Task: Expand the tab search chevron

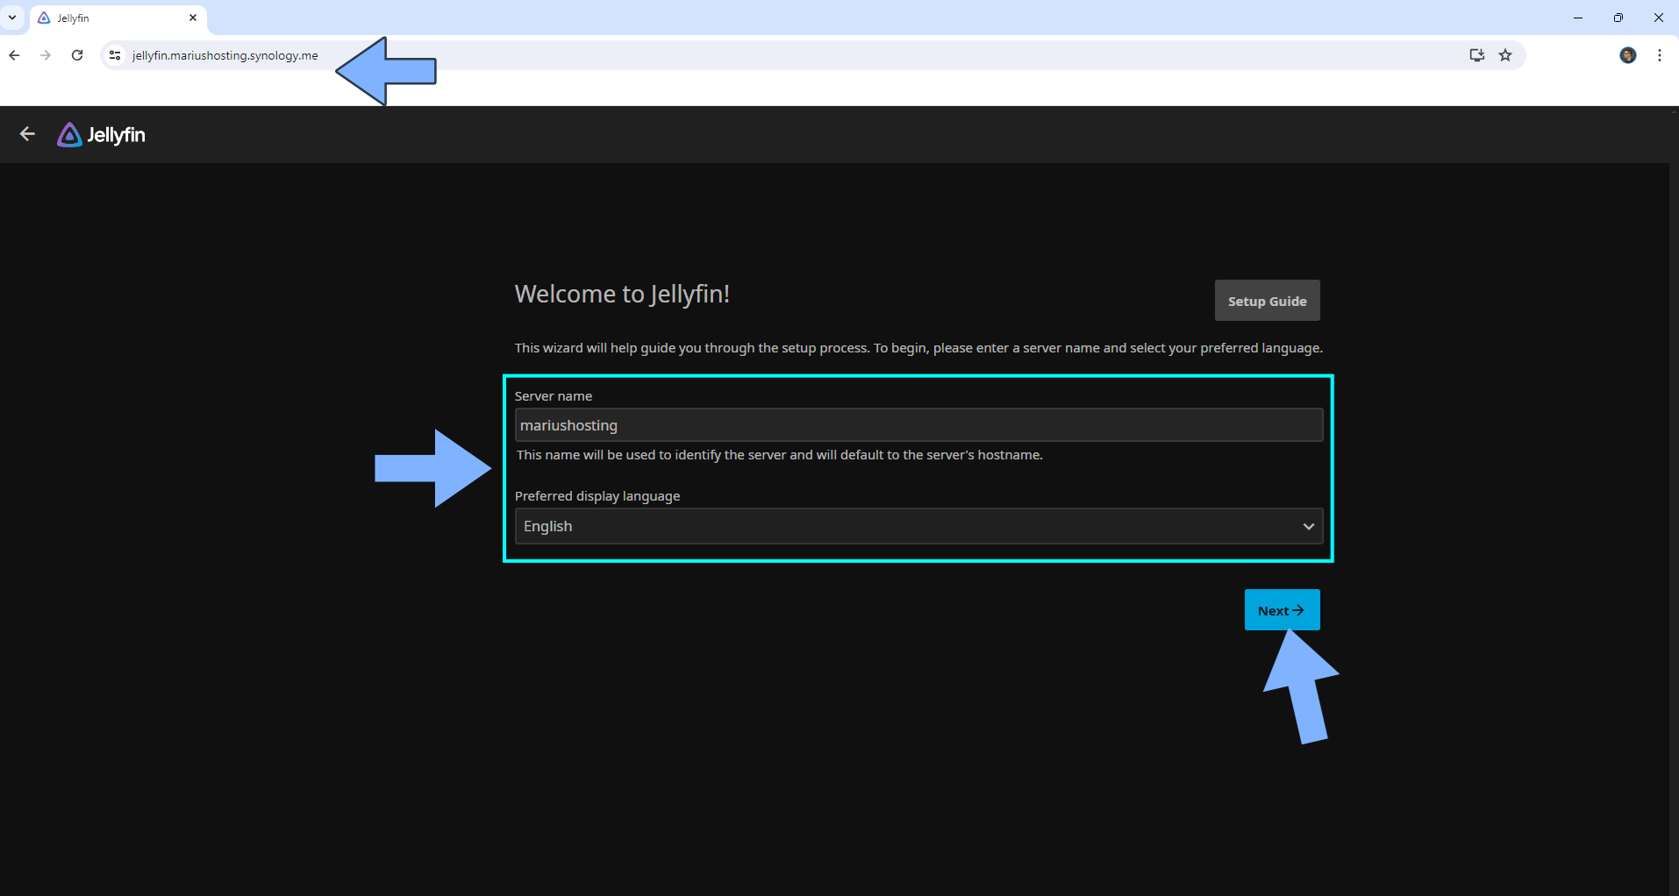Action: coord(12,18)
